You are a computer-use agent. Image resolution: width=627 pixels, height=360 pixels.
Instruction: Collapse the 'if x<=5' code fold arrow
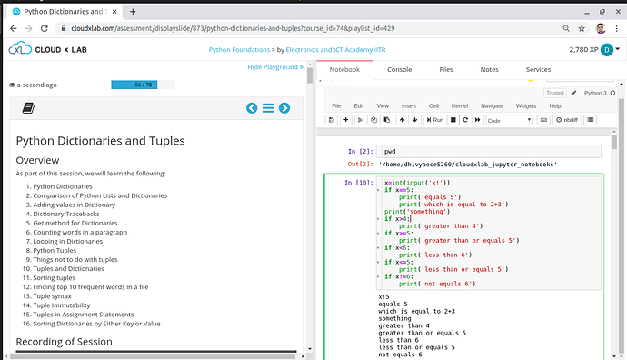click(378, 262)
